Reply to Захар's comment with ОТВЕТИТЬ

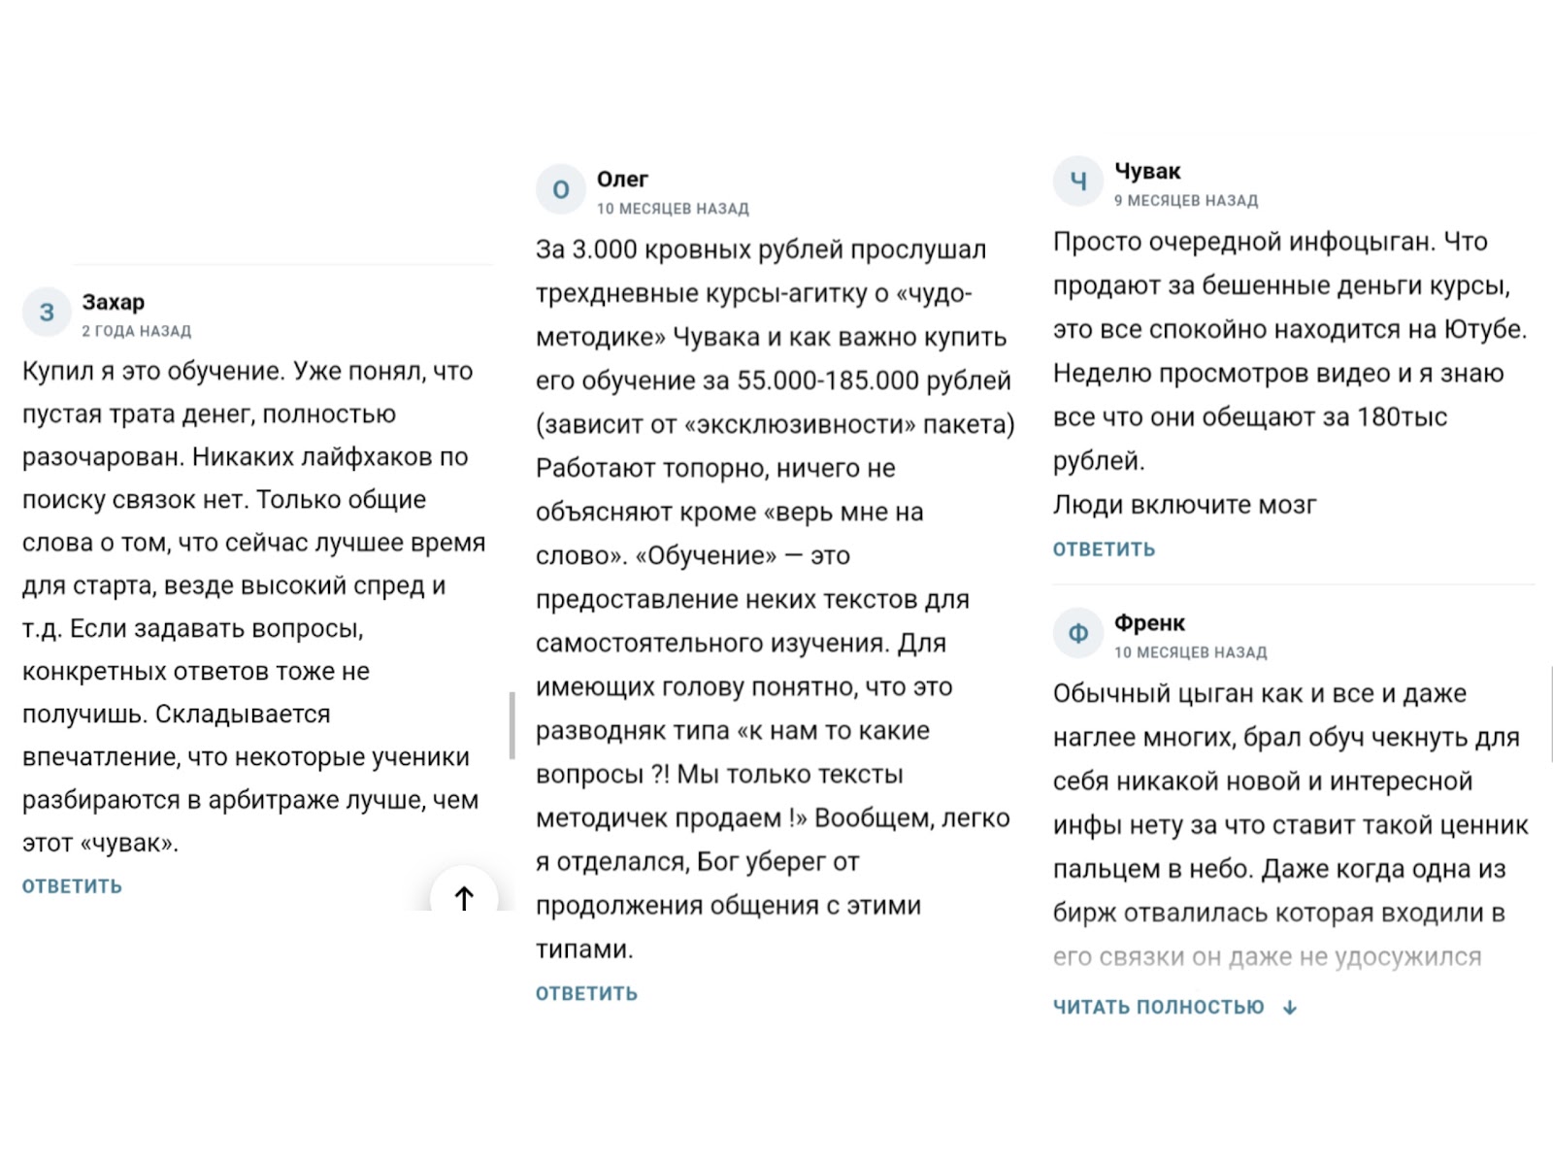(72, 886)
